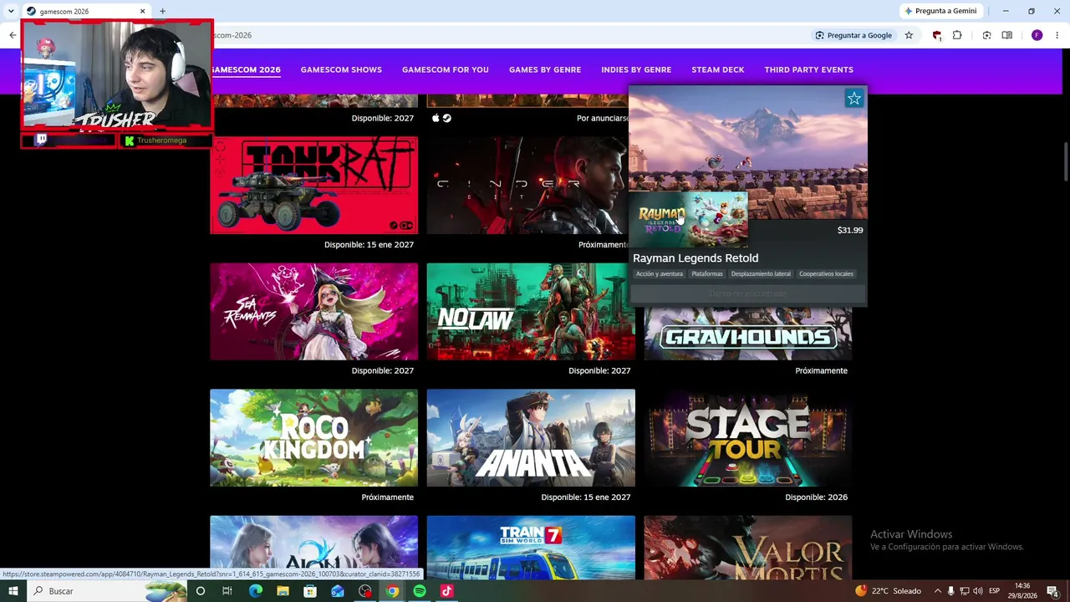Click the taskbar Buscar search box
This screenshot has height=602, width=1070.
tap(109, 591)
